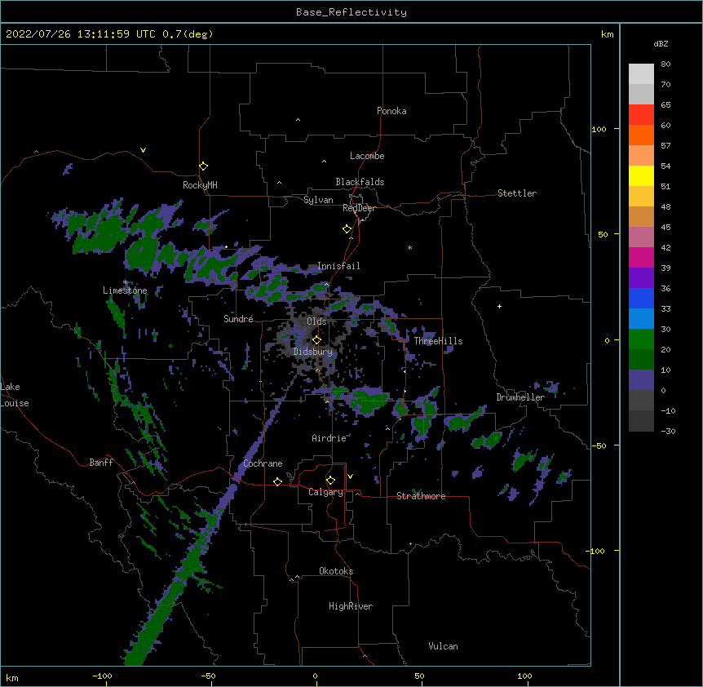
Task: Click the Olds town label
Action: [x=316, y=321]
